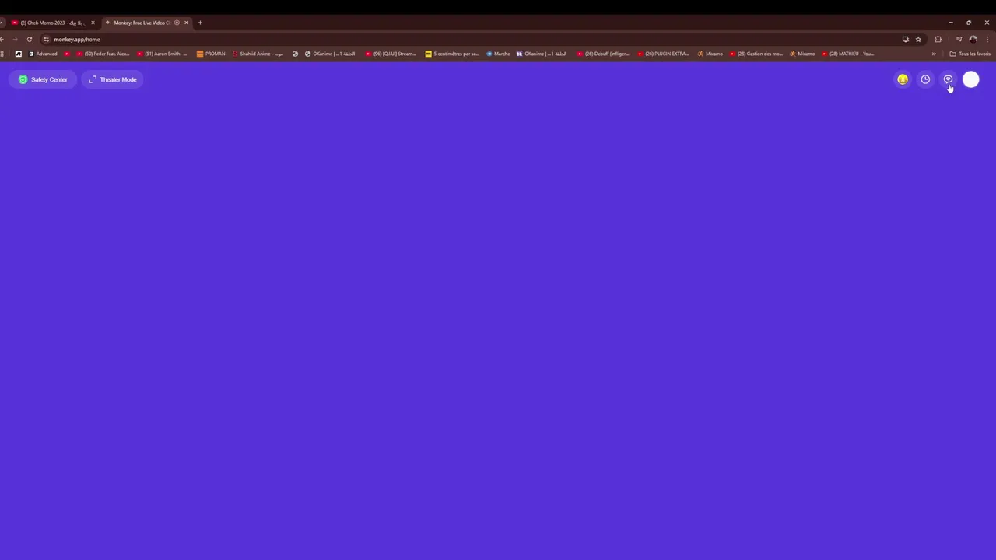Open the Marche bookmark

(x=498, y=54)
